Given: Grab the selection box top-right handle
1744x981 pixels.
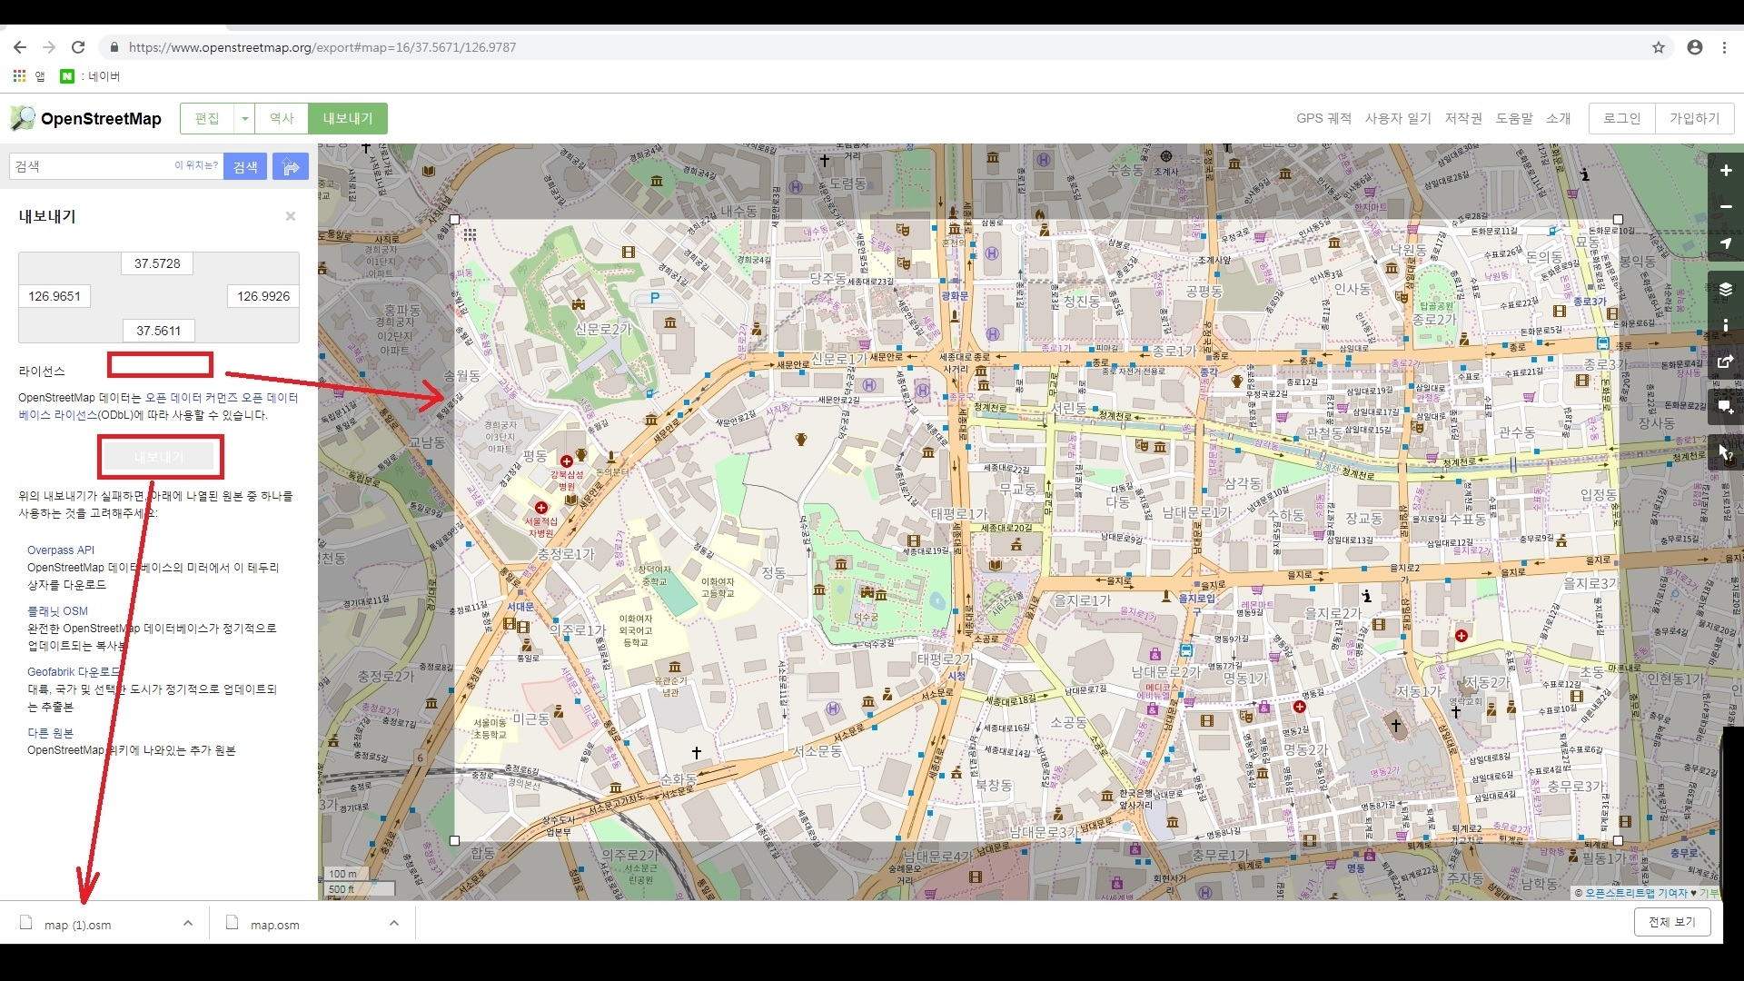Looking at the screenshot, I should click(x=1618, y=220).
